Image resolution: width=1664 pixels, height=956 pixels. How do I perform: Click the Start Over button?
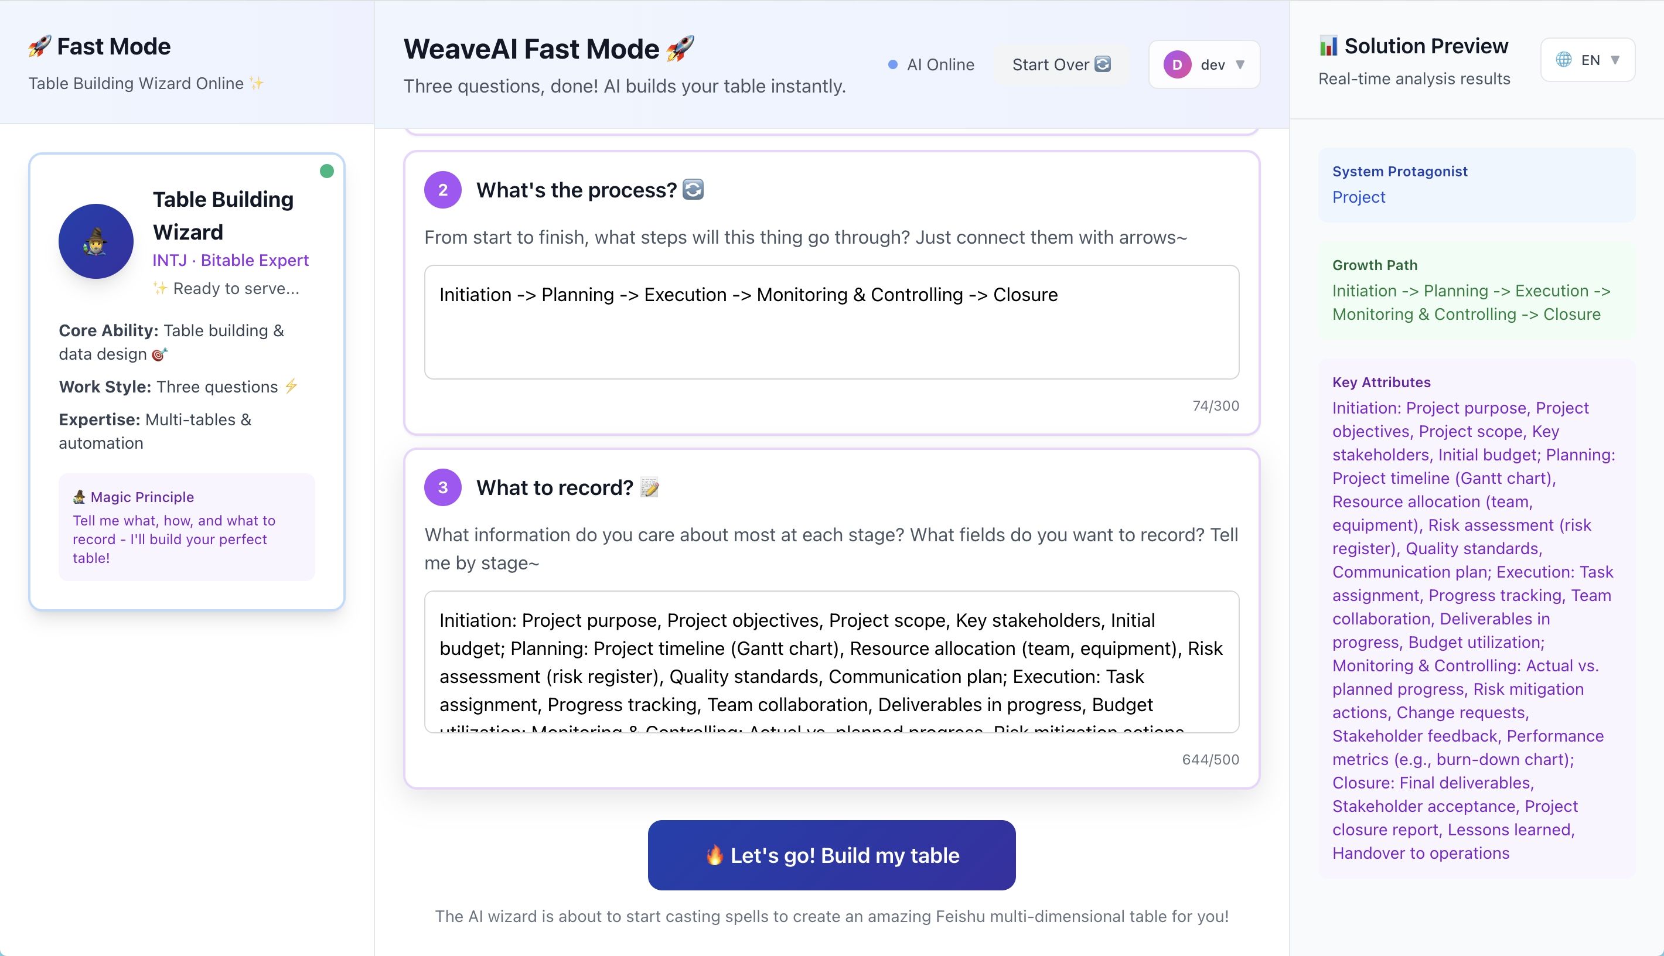[x=1061, y=64]
